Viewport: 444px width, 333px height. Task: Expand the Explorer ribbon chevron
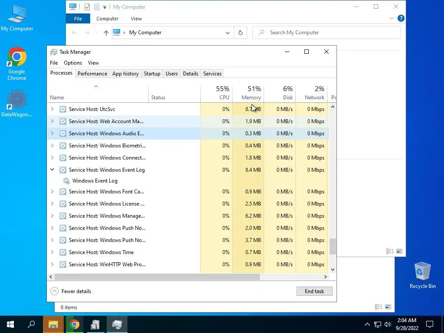coord(392,18)
